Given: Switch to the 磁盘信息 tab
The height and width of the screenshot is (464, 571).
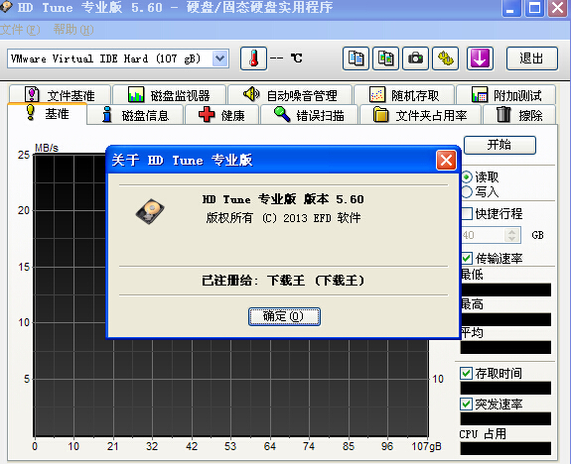Looking at the screenshot, I should point(135,115).
